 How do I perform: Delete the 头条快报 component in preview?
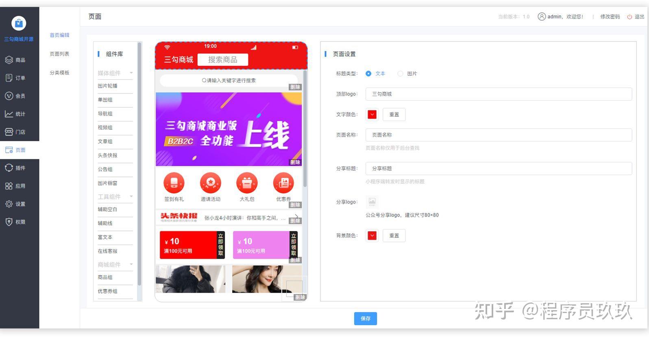click(x=295, y=221)
